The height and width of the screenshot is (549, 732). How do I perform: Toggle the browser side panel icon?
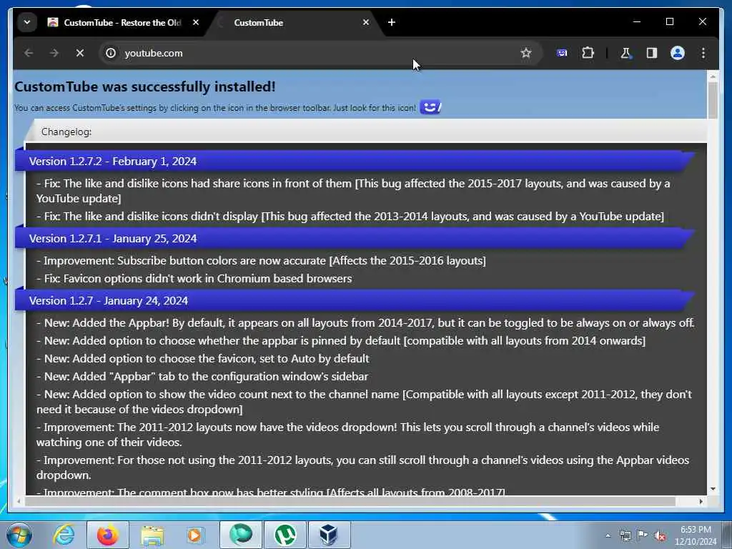coord(652,53)
